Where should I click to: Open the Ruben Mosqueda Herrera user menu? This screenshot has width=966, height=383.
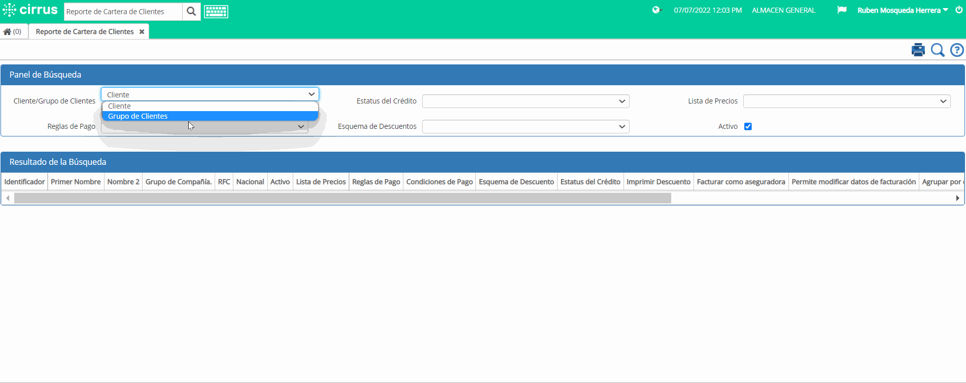[903, 10]
